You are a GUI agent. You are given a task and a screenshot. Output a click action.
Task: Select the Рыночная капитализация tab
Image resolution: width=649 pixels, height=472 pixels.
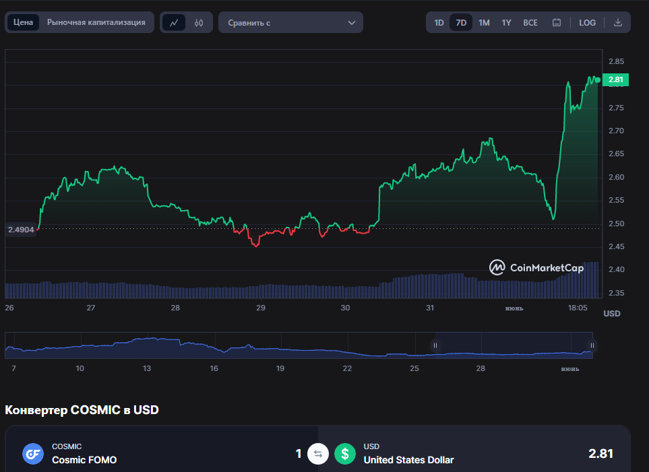click(x=96, y=22)
